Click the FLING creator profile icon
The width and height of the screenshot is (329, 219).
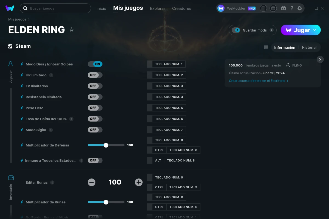point(288,65)
